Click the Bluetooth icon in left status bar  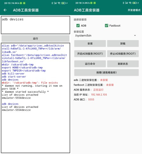coord(52,3)
